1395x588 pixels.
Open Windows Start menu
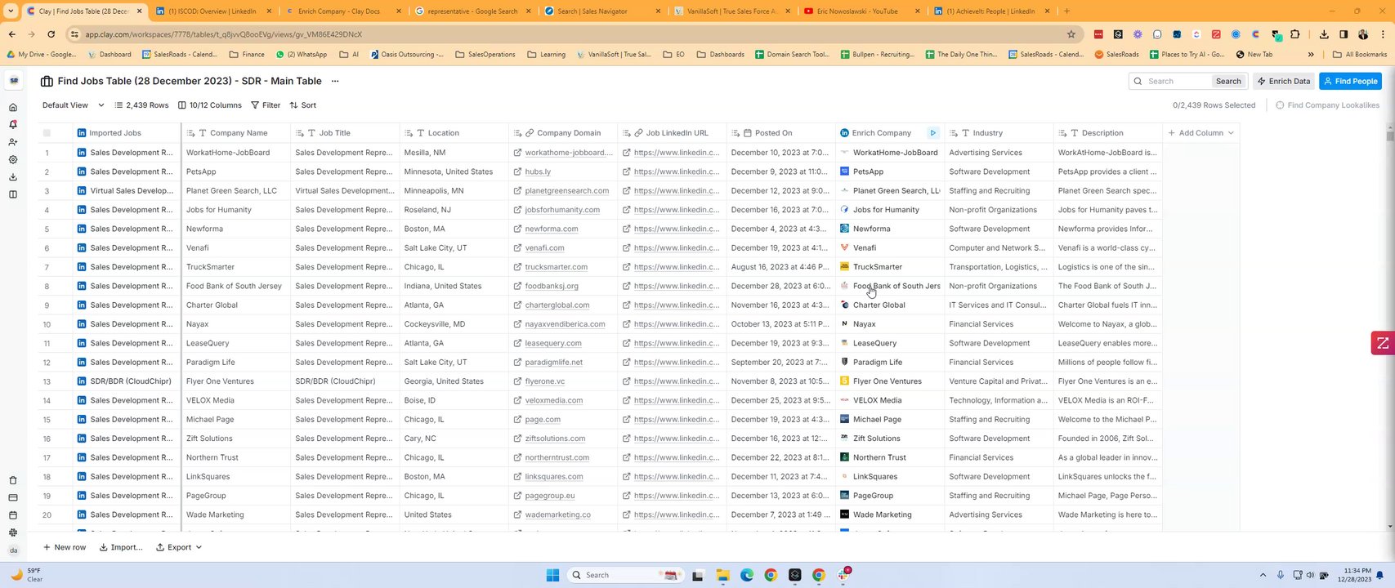[x=552, y=575]
